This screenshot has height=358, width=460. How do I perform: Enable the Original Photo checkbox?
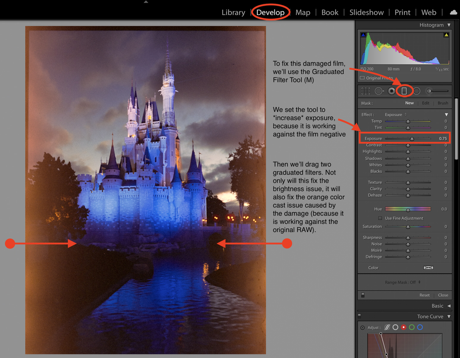pyautogui.click(x=362, y=78)
